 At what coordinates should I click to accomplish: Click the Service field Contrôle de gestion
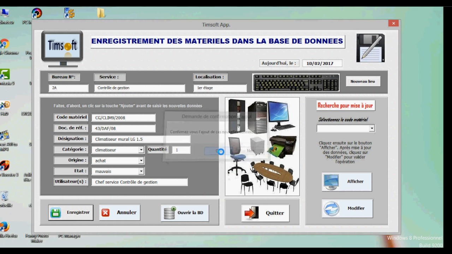(x=139, y=88)
